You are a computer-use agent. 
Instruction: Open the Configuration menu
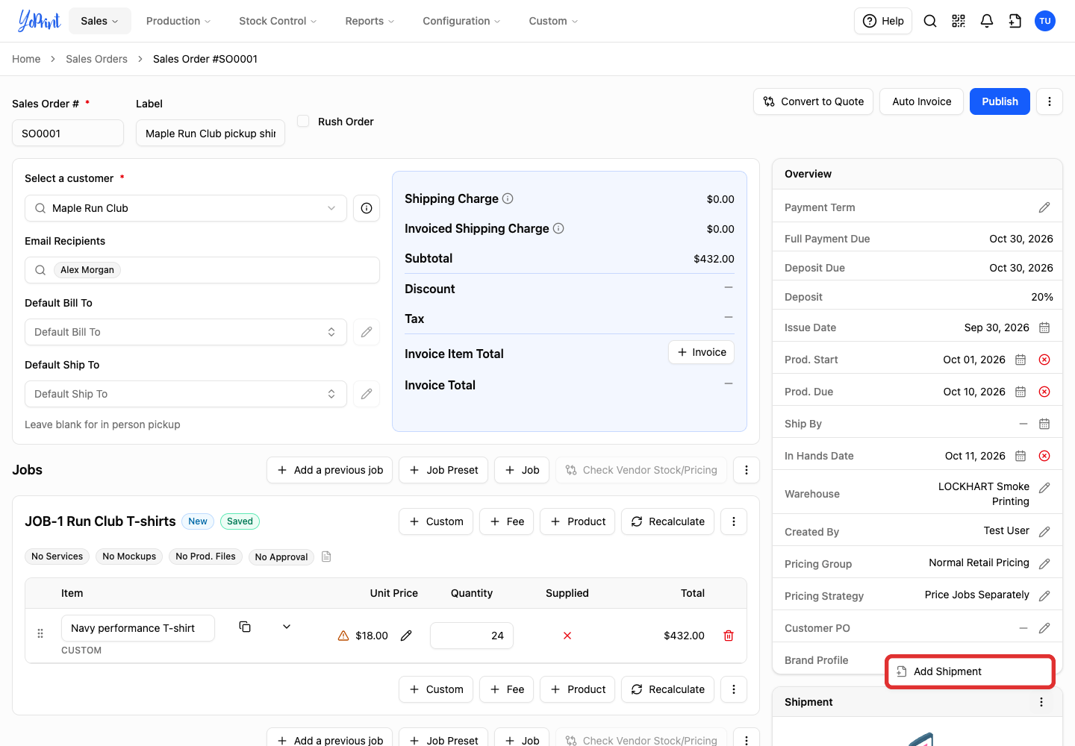461,21
